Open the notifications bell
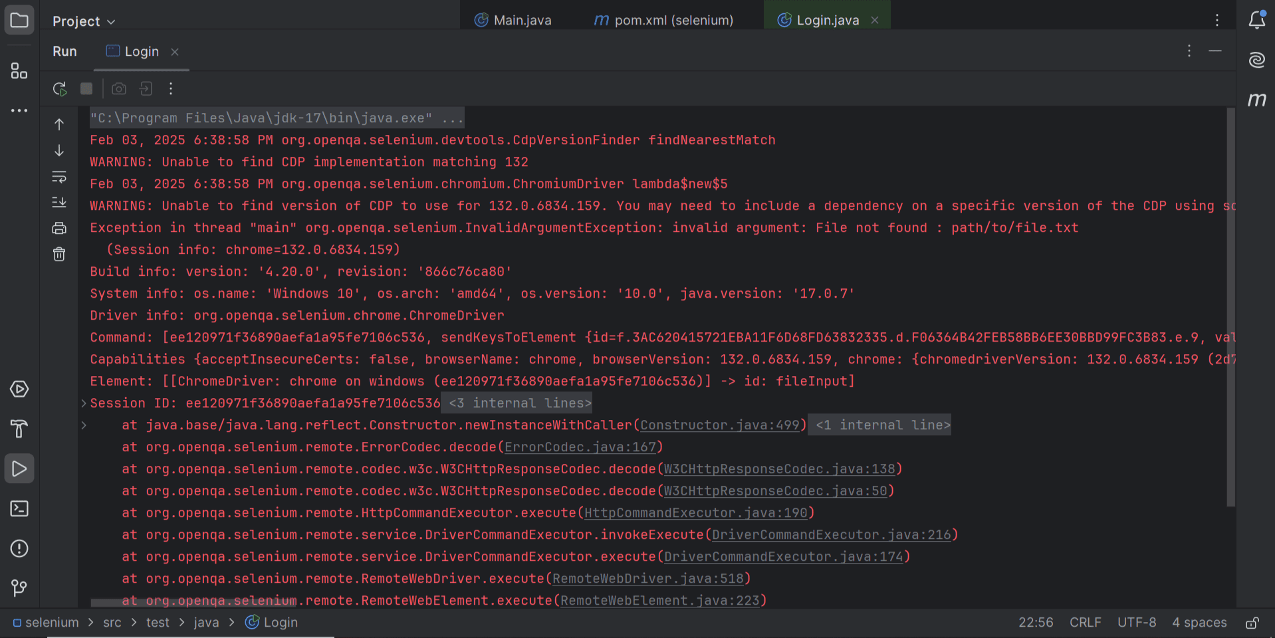This screenshot has width=1275, height=638. click(x=1257, y=20)
